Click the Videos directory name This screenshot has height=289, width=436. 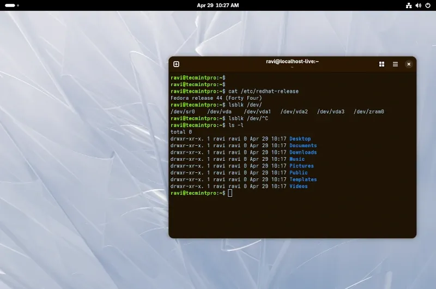[298, 186]
